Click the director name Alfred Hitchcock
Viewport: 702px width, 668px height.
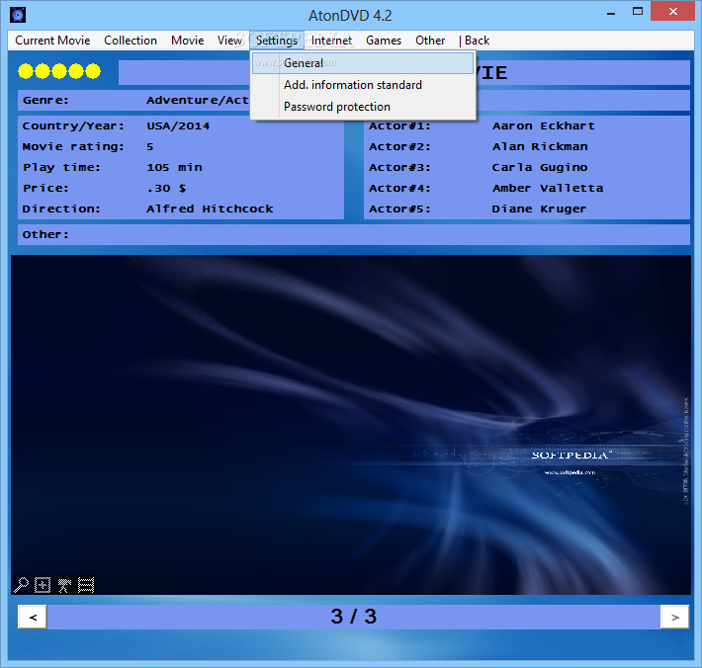[210, 209]
